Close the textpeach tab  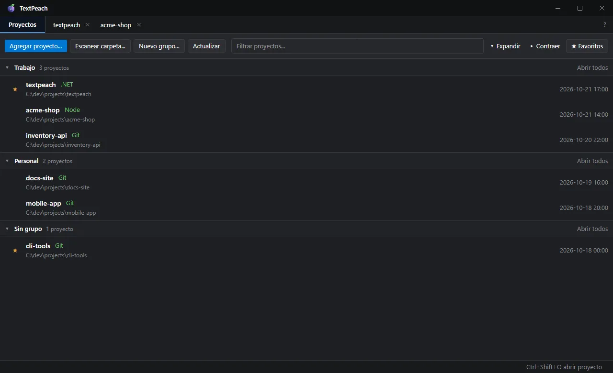[x=88, y=24]
